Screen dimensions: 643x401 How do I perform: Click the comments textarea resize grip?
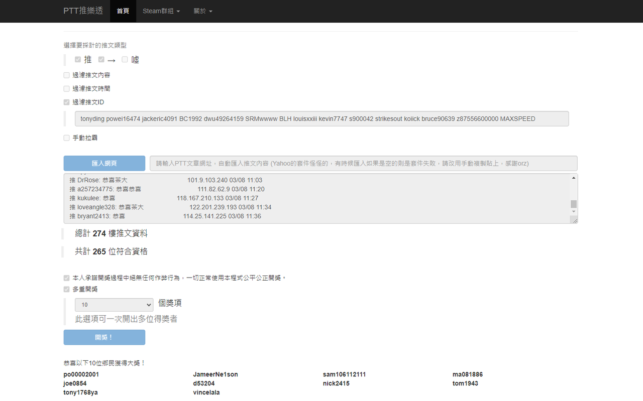point(574,220)
